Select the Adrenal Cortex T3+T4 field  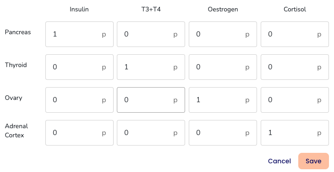[x=151, y=133]
